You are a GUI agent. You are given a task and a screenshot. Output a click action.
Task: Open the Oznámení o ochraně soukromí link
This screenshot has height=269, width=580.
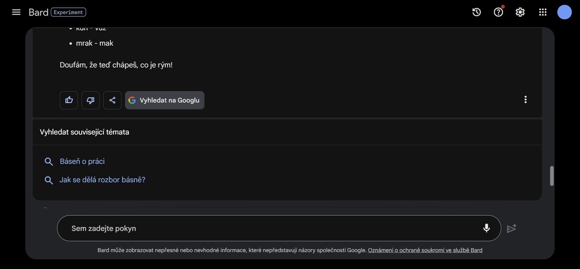click(425, 250)
